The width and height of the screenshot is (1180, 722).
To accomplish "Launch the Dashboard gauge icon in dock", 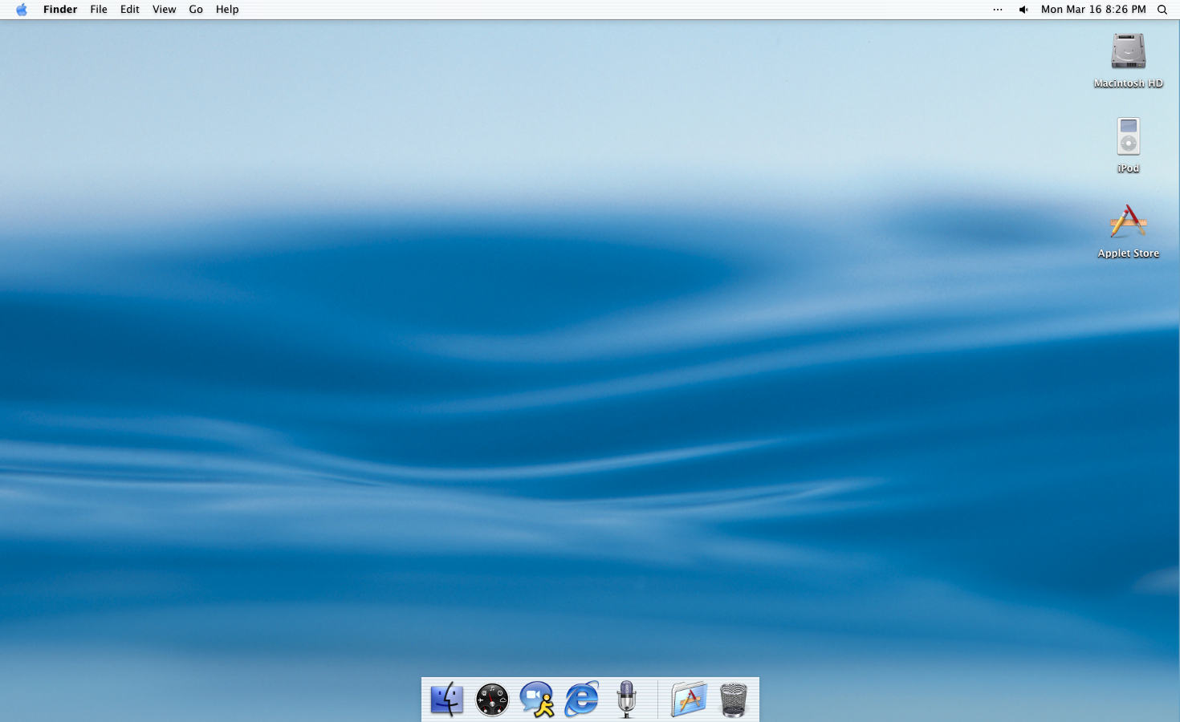I will pos(491,699).
